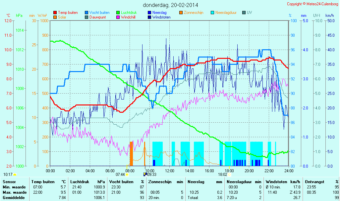Click the Gemiddelde row label
The width and height of the screenshot is (340, 201).
click(13, 198)
